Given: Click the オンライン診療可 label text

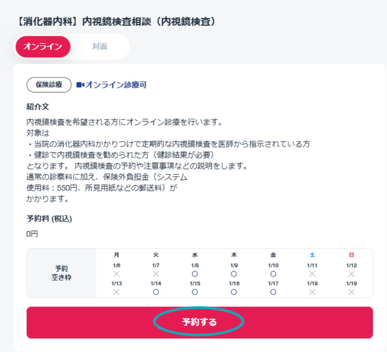Looking at the screenshot, I should (x=116, y=85).
